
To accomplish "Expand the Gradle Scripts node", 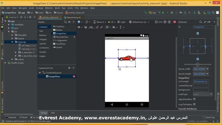I will [6, 62].
